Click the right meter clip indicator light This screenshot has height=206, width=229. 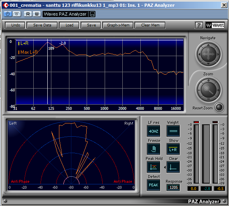(x=215, y=122)
